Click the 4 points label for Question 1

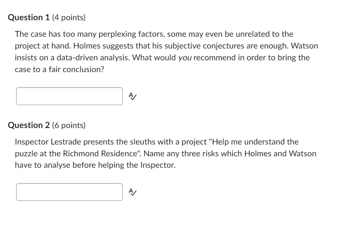click(x=68, y=17)
